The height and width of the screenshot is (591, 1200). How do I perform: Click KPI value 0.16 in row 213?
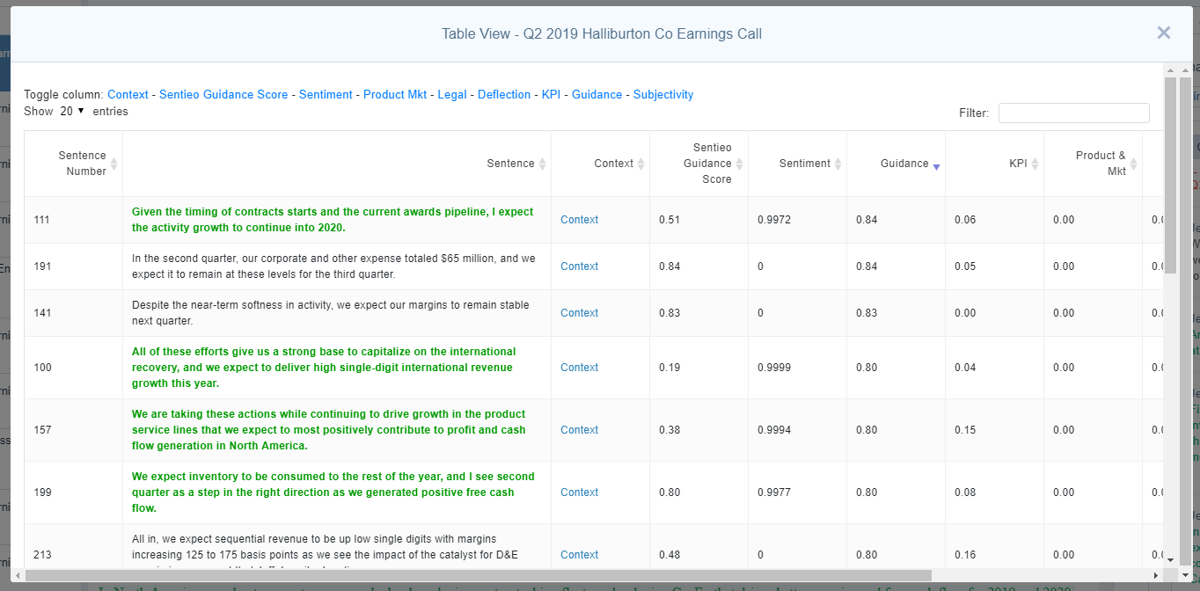click(965, 555)
